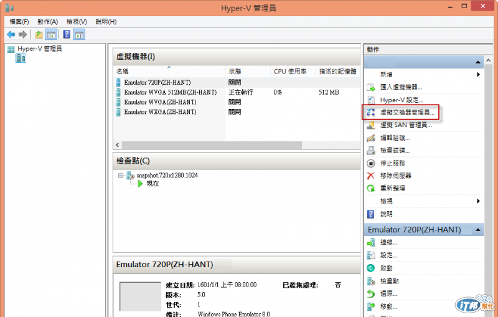Viewport: 498px width, 317px height.
Task: Toggle the console tree pane icon
Action: point(51,34)
